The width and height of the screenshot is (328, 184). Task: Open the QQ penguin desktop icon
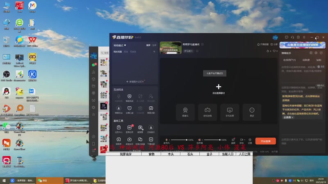point(7,93)
